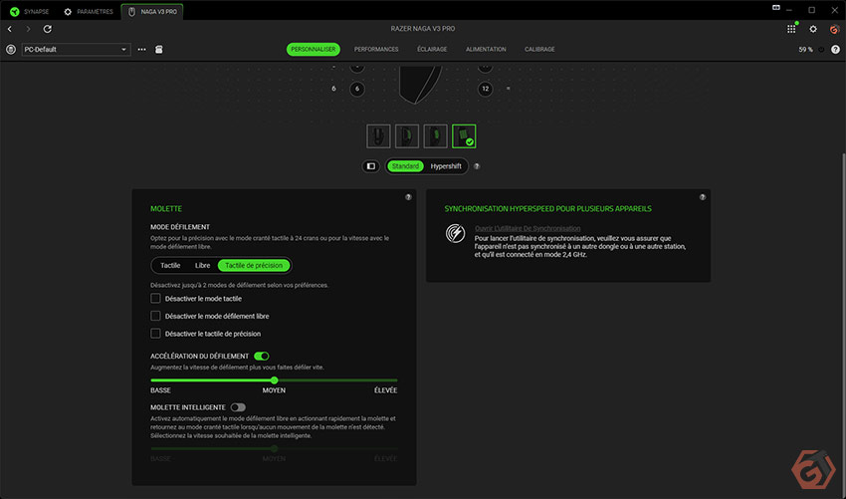Open the Alimentation tab
Screen dimensions: 846x499
486,49
